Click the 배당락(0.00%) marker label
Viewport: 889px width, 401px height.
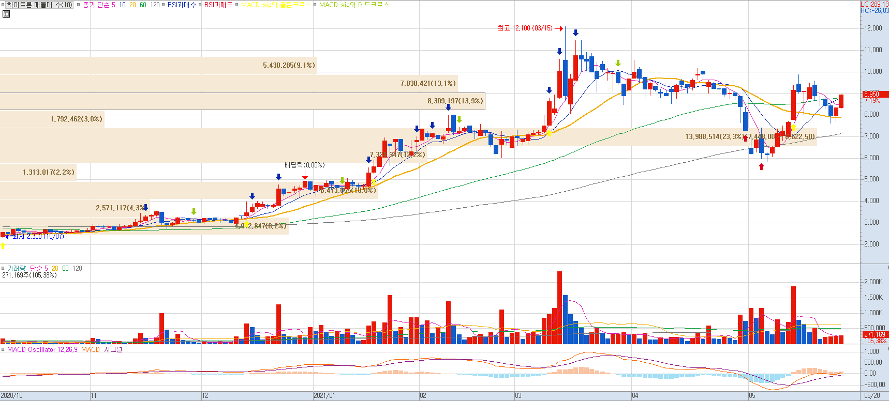click(304, 165)
